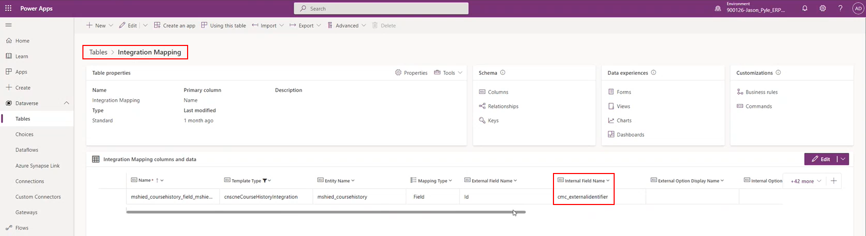
Task: Click the purple Edit data button
Action: tap(820, 159)
